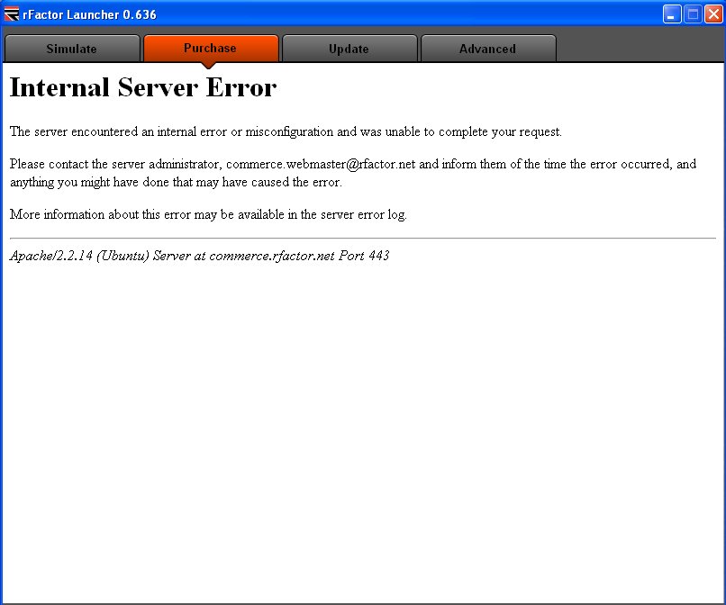Select the Purchase tab

point(211,48)
